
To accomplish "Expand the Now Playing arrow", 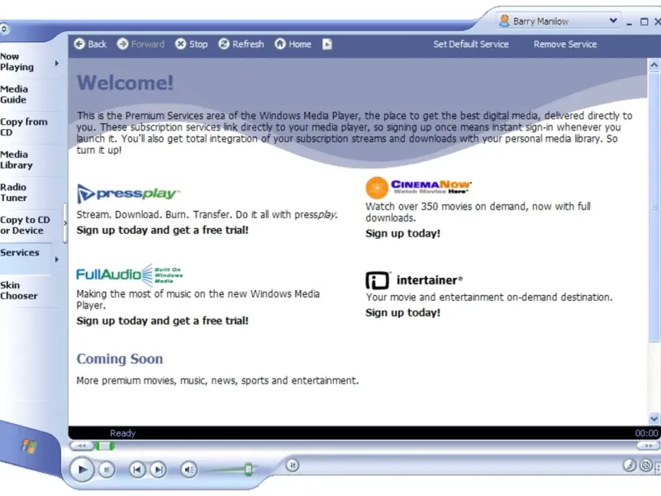I will tap(57, 64).
